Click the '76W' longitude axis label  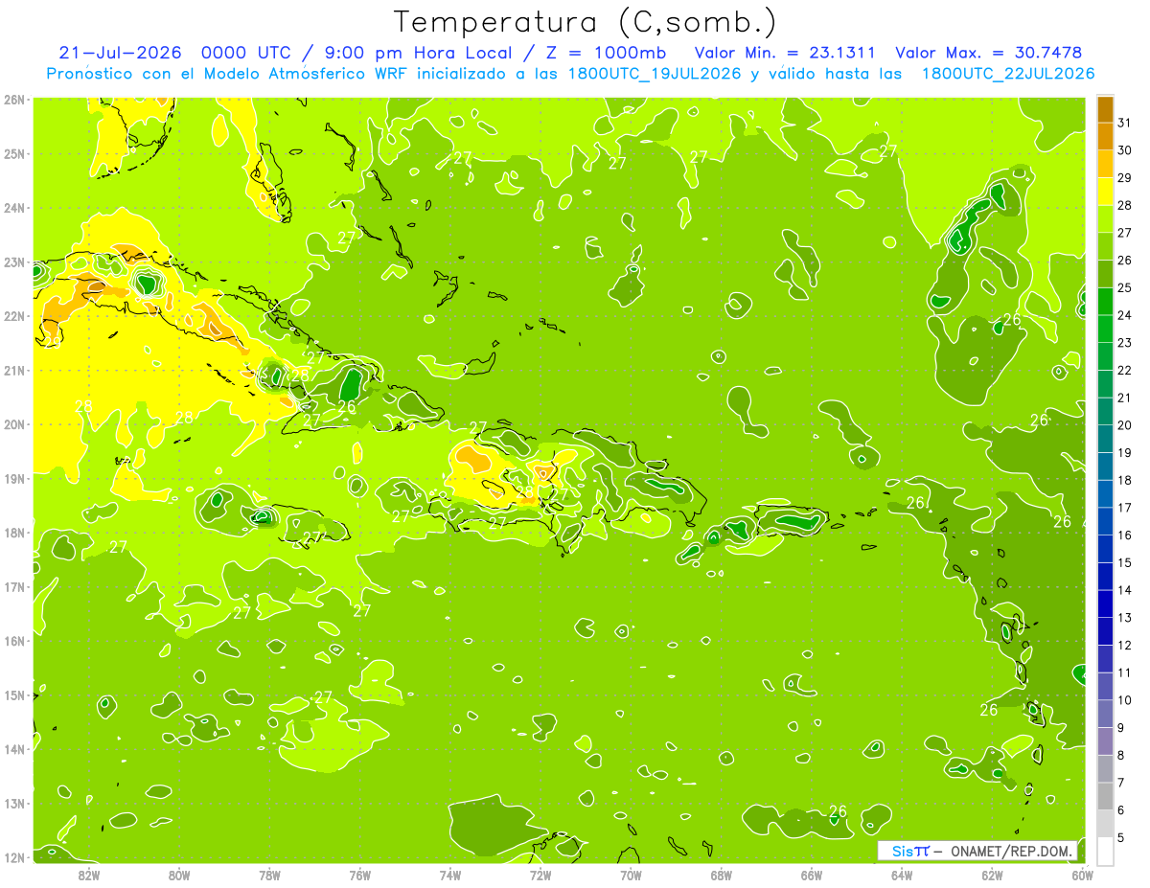359,875
